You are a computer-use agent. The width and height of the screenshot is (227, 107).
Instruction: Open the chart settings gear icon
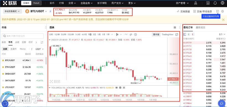(135, 34)
